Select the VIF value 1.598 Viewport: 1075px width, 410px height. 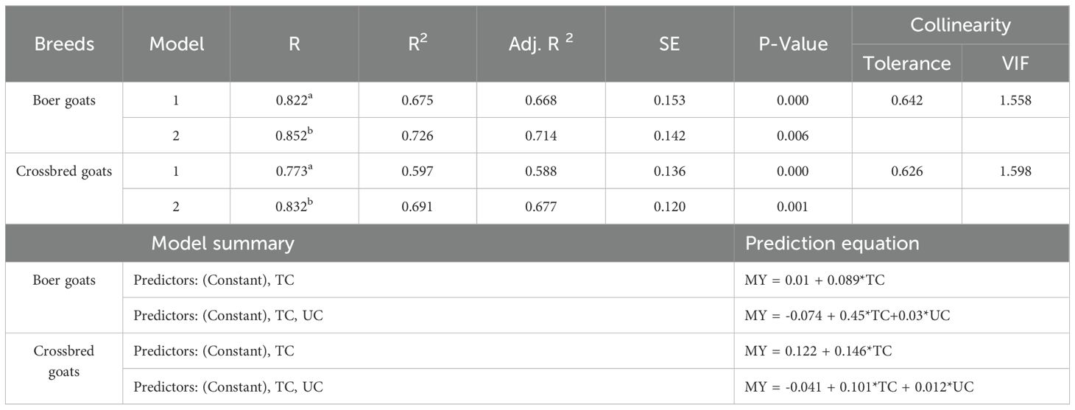pos(1015,172)
